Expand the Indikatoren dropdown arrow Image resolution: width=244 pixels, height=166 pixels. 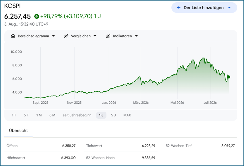coord(136,36)
